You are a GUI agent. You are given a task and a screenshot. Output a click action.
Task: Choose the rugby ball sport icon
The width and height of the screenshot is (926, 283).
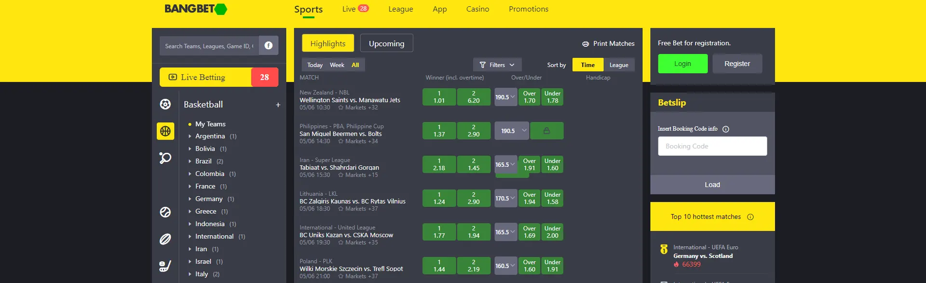(165, 239)
